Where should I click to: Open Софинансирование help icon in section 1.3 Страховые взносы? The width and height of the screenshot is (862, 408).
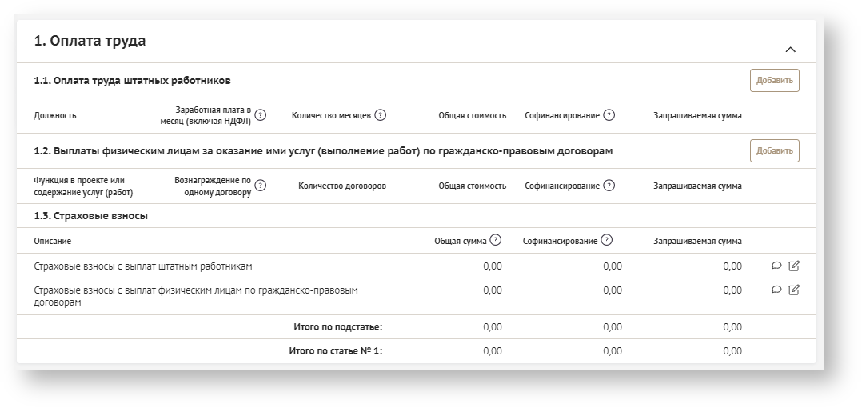pyautogui.click(x=607, y=240)
